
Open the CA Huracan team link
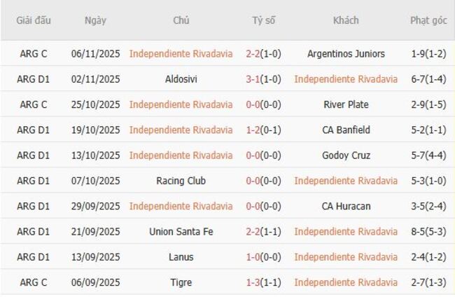[x=346, y=206]
